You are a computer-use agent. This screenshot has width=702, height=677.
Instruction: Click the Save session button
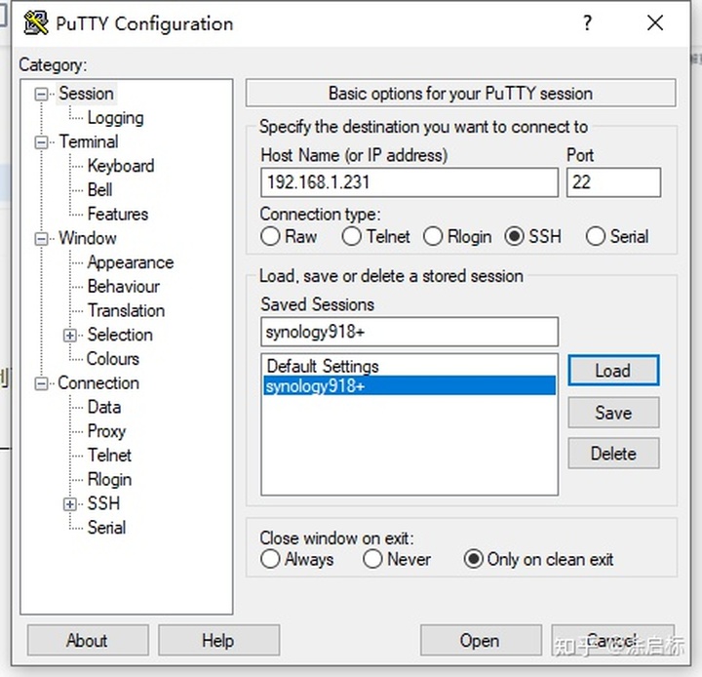613,413
